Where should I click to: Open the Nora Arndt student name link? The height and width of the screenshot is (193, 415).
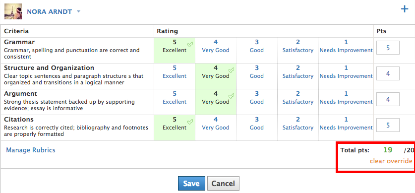click(49, 12)
